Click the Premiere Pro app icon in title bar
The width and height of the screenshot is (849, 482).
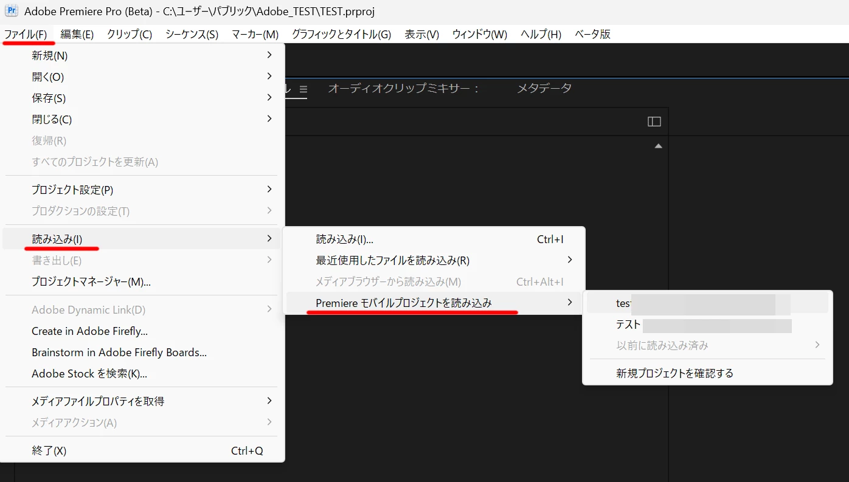click(11, 10)
